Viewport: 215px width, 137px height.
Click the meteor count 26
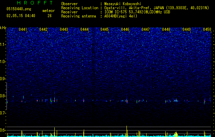click(50, 16)
